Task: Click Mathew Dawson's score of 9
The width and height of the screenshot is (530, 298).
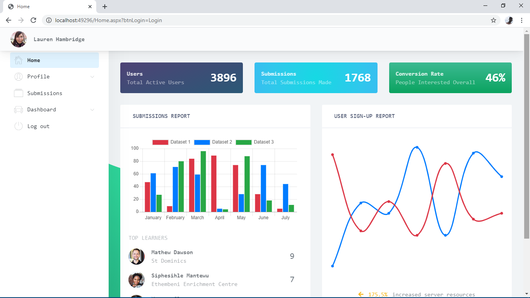Action: pos(292,256)
